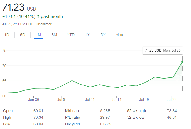The width and height of the screenshot is (191, 129).
Task: Select the 5D time range tab
Action: [23, 35]
